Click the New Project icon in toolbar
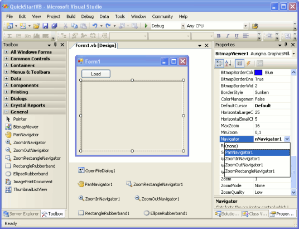The image size is (299, 229). tap(9, 26)
